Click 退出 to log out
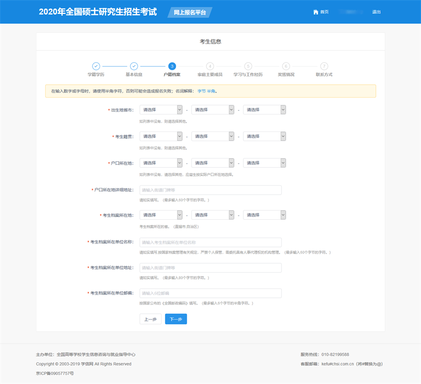The height and width of the screenshot is (384, 421). 376,12
